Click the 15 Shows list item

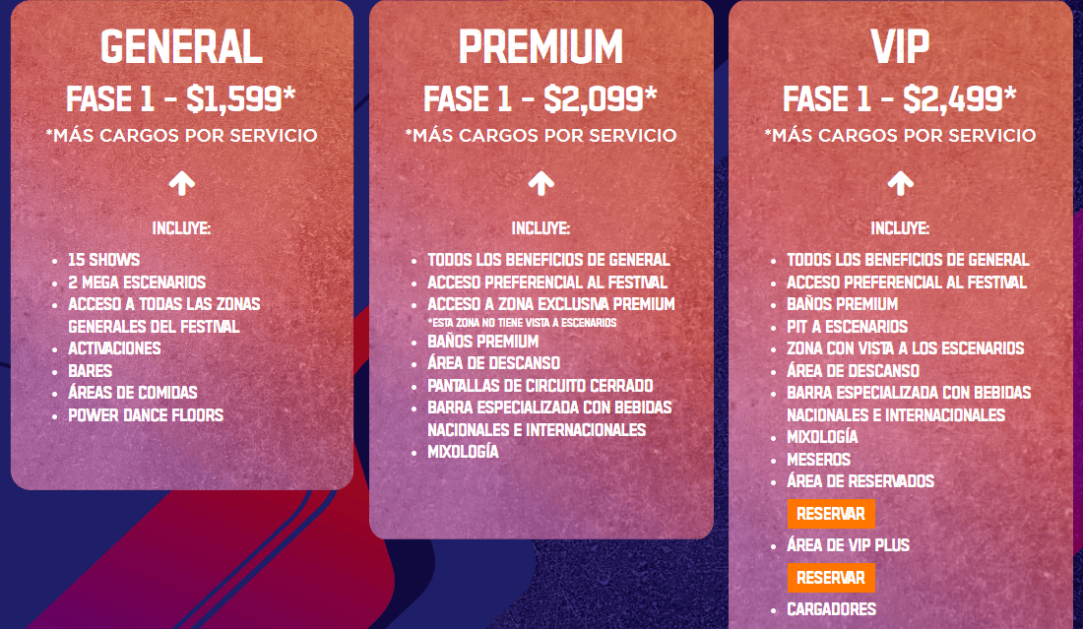coord(103,260)
